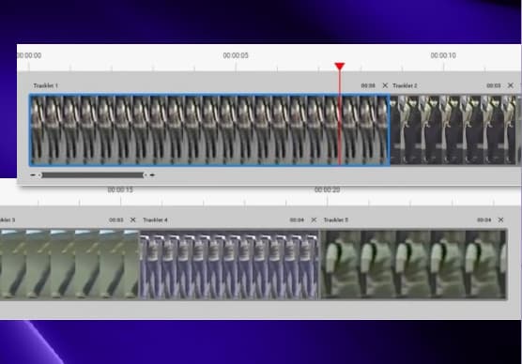Click the Tracklet 2 duration text
This screenshot has width=522, height=364.
coord(494,86)
